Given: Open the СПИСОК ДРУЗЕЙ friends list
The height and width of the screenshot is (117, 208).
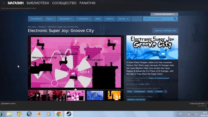Looking at the screenshot, I should [197, 104].
